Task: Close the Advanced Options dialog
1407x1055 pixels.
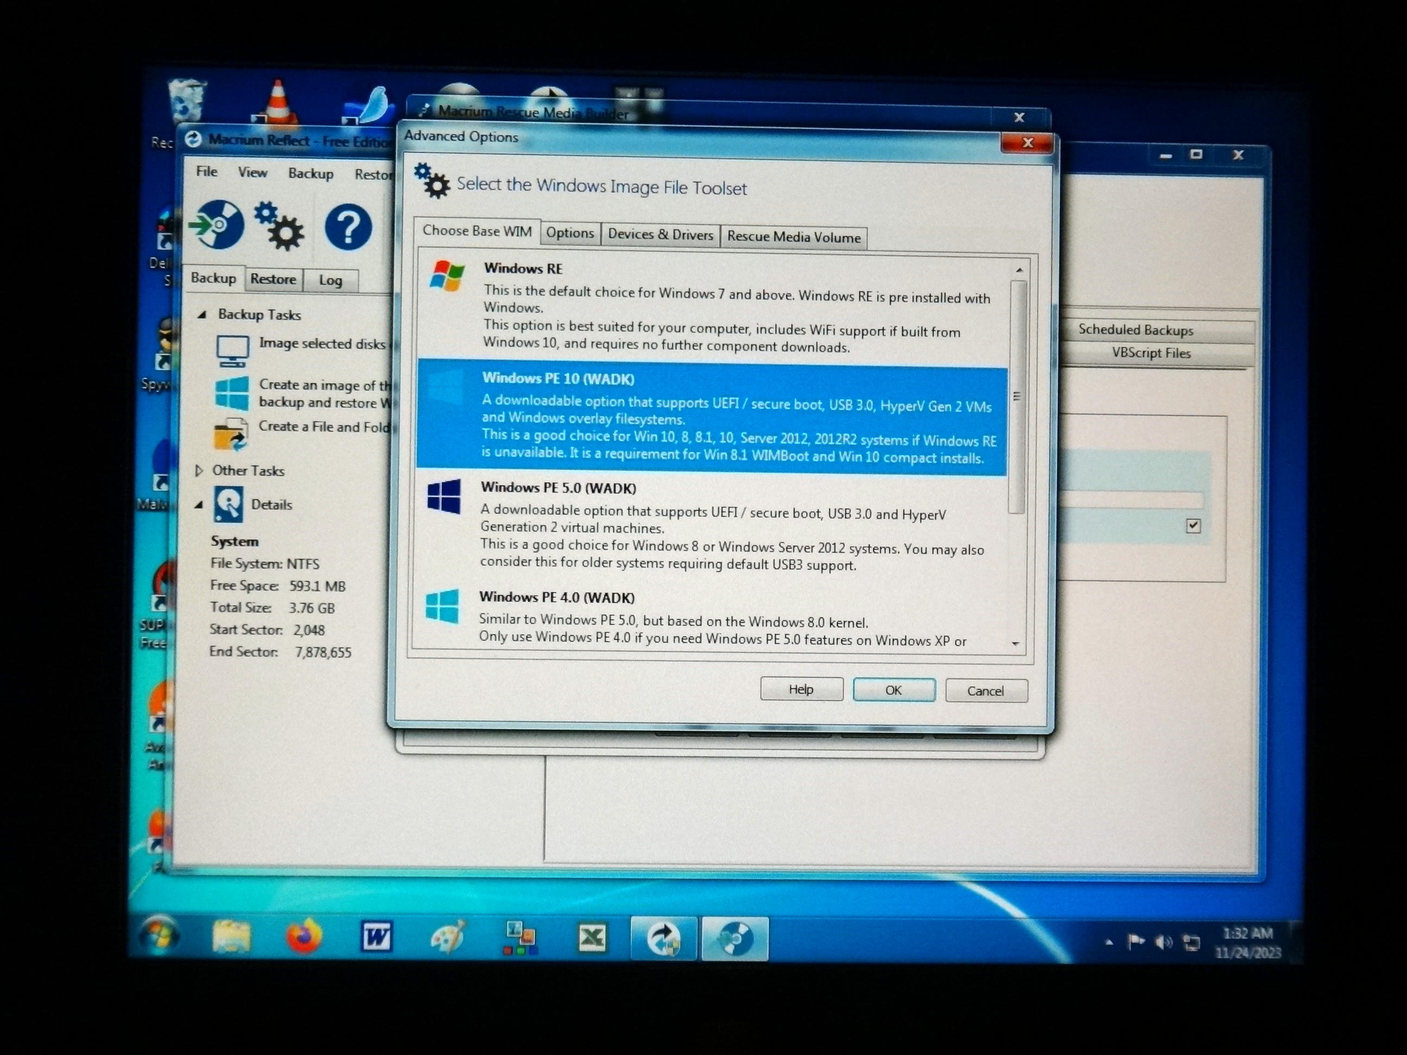Action: (1027, 143)
